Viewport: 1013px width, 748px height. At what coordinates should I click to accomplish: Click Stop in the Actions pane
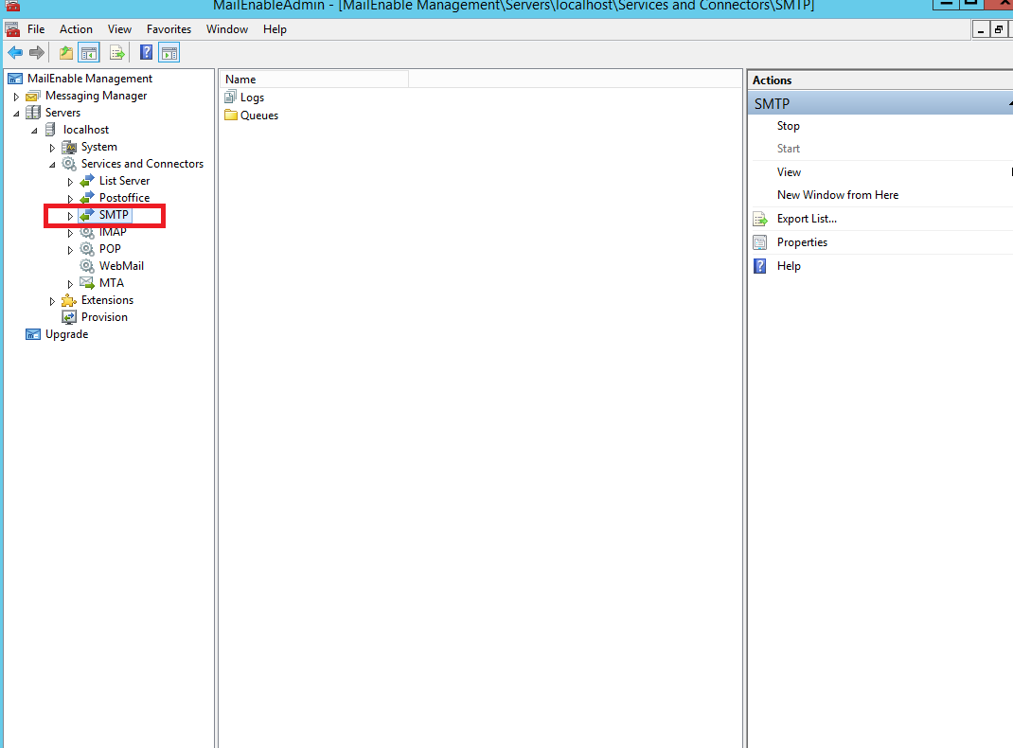(x=788, y=126)
